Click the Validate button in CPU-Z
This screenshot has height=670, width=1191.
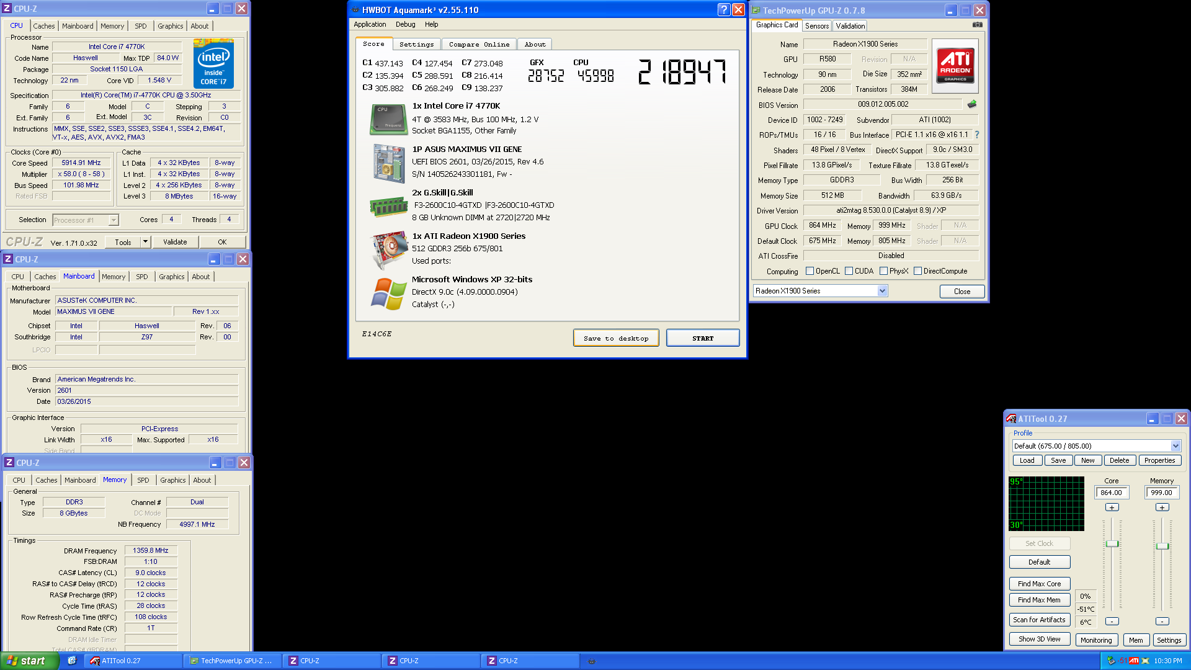[175, 242]
